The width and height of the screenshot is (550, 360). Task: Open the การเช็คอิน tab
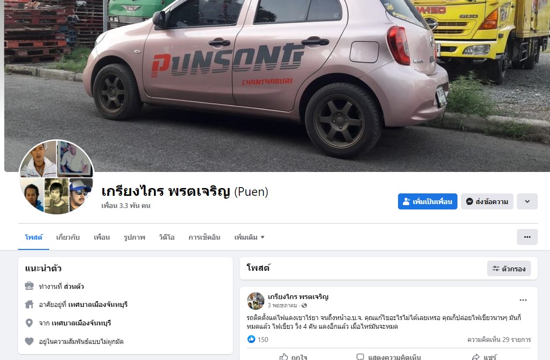coord(204,237)
